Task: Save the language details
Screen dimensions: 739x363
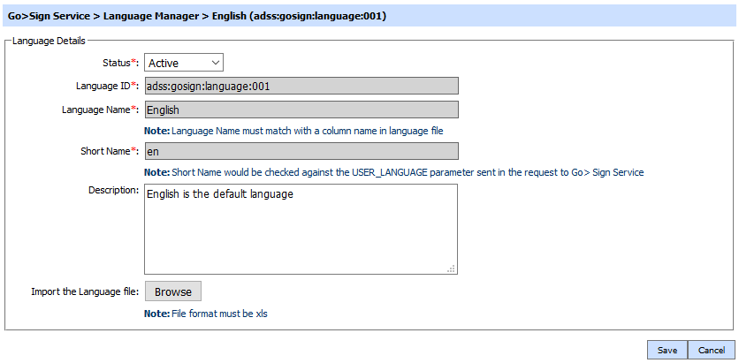Action: point(667,350)
